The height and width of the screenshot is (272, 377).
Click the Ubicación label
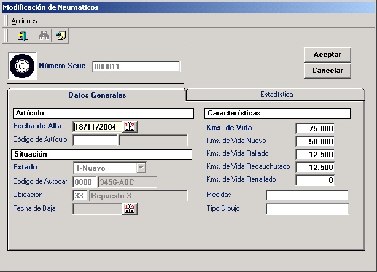[28, 195]
